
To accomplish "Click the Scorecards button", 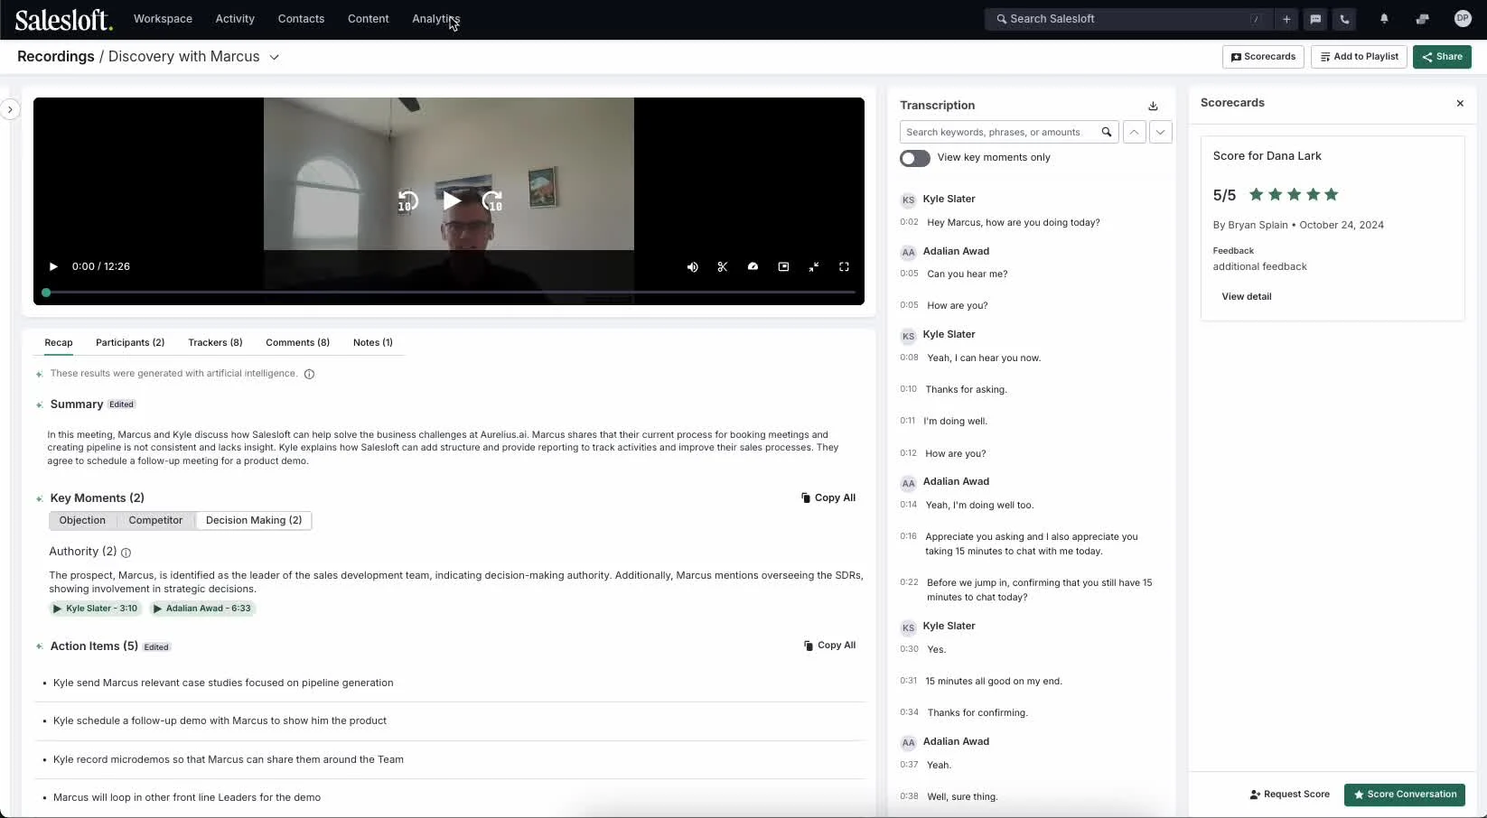I will click(1263, 57).
